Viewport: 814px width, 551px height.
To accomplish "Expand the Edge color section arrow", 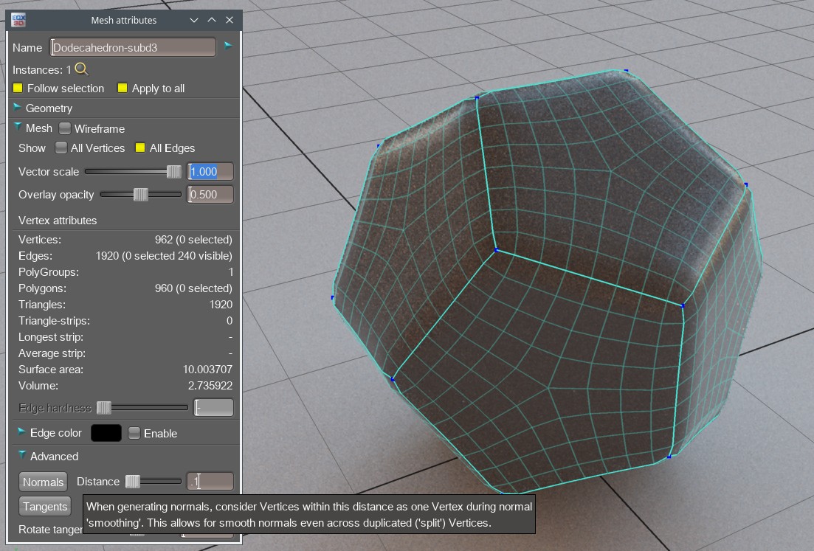I will tap(20, 432).
